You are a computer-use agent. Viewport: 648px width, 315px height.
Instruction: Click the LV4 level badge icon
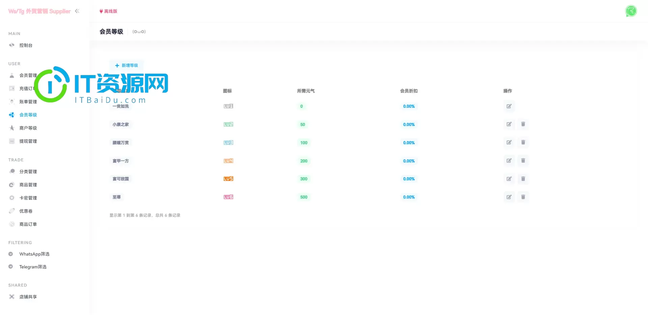(228, 161)
